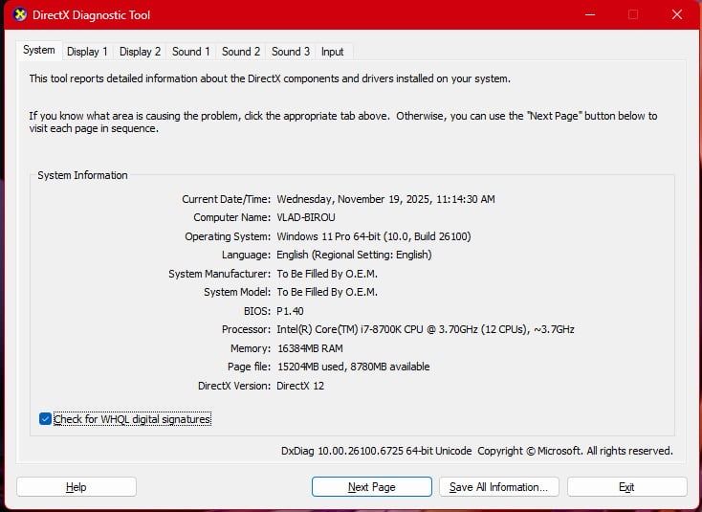702x512 pixels.
Task: Switch to the Sound 1 tab
Action: pyautogui.click(x=191, y=52)
